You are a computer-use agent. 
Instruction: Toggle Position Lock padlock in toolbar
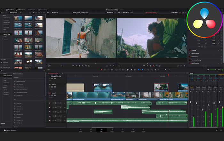[x=135, y=70]
